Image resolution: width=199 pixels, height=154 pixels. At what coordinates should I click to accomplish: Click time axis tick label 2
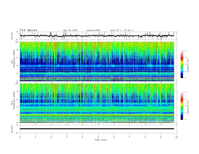coord(51,137)
